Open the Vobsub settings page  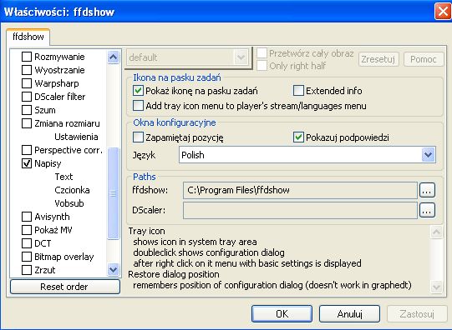point(69,203)
